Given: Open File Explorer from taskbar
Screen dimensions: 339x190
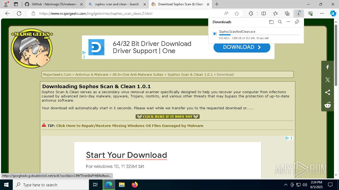Looking at the screenshot, I should coord(122,185).
